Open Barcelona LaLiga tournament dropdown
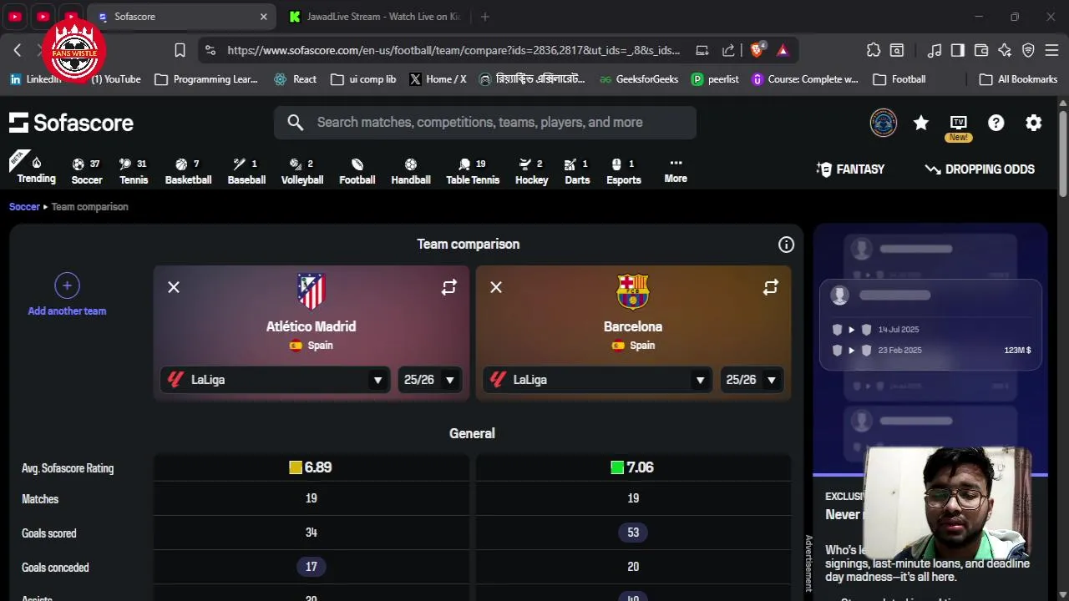The width and height of the screenshot is (1069, 601). (x=597, y=380)
